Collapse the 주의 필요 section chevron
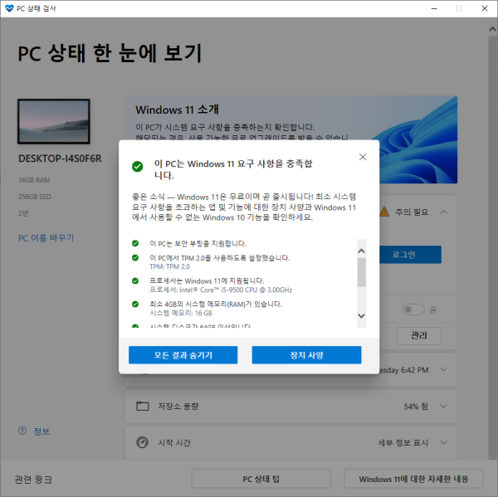 (444, 212)
